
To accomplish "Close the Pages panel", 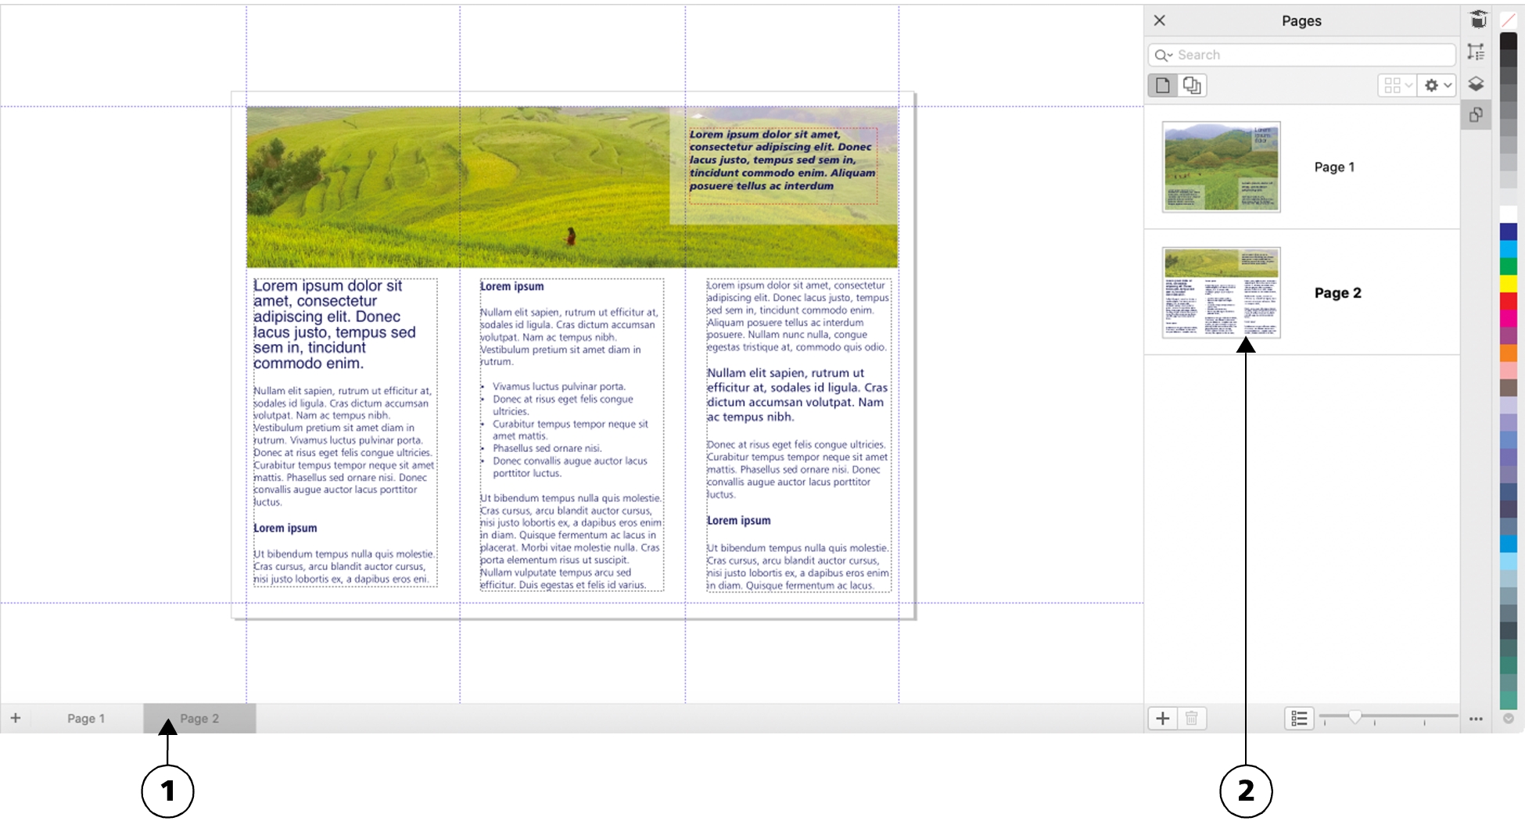I will (x=1160, y=20).
